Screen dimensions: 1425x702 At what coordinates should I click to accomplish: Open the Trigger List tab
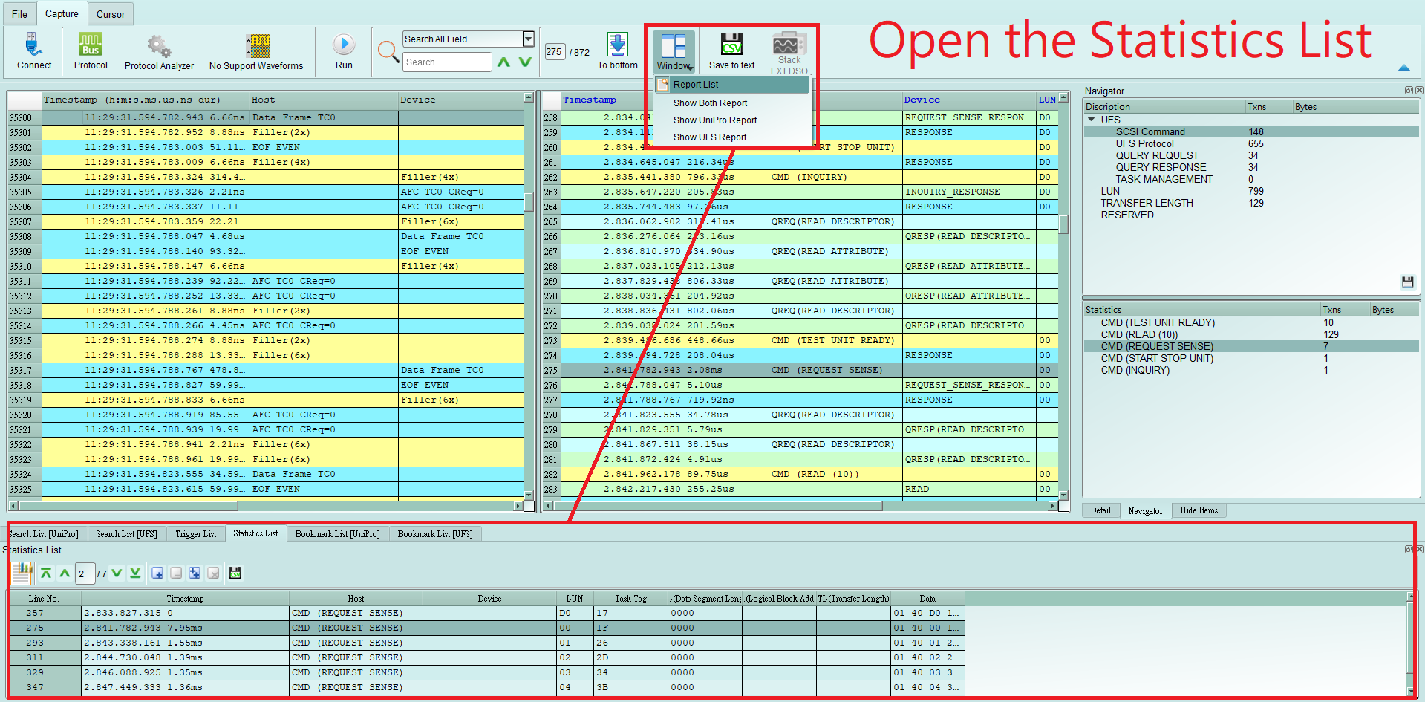(195, 534)
